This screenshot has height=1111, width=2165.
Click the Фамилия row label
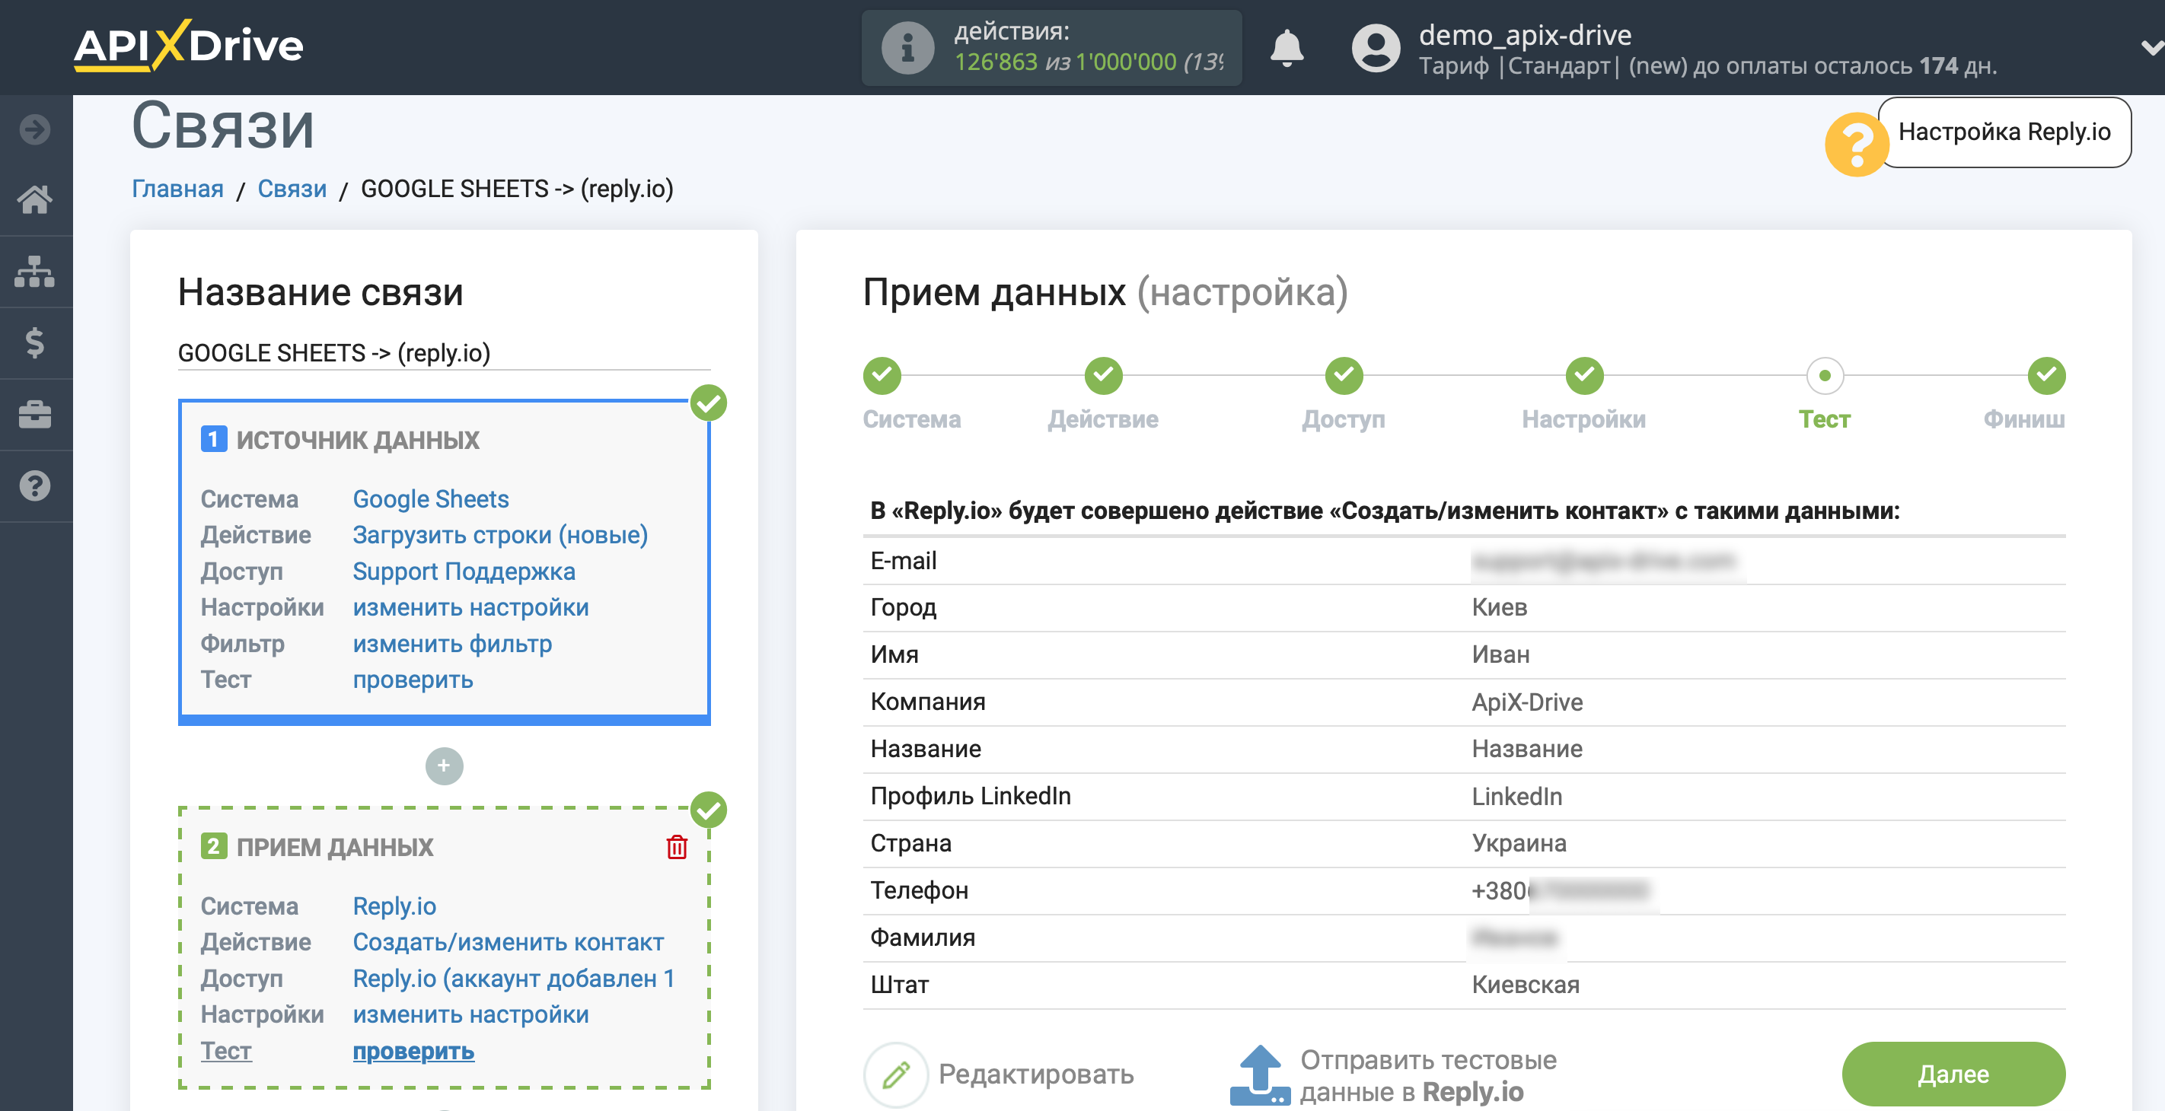[923, 938]
